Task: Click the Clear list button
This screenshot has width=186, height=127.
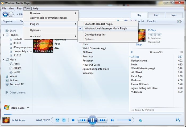Action: coord(152,21)
